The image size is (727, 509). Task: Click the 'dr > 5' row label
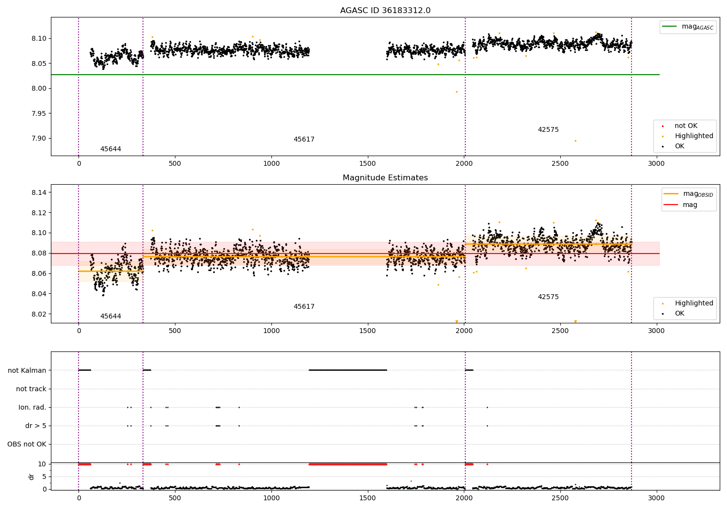36,426
